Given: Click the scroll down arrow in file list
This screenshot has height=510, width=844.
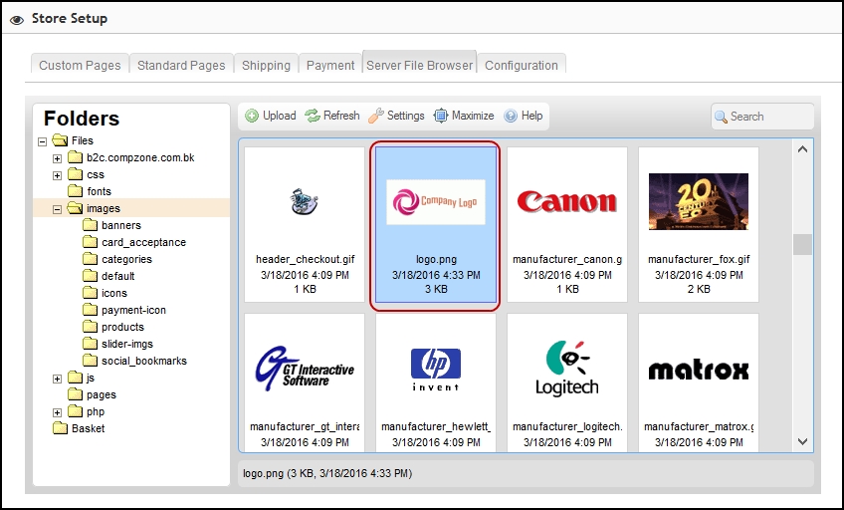Looking at the screenshot, I should 802,441.
